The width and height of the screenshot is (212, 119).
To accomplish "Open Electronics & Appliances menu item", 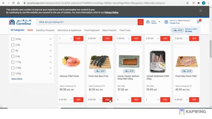I will point(69,30).
